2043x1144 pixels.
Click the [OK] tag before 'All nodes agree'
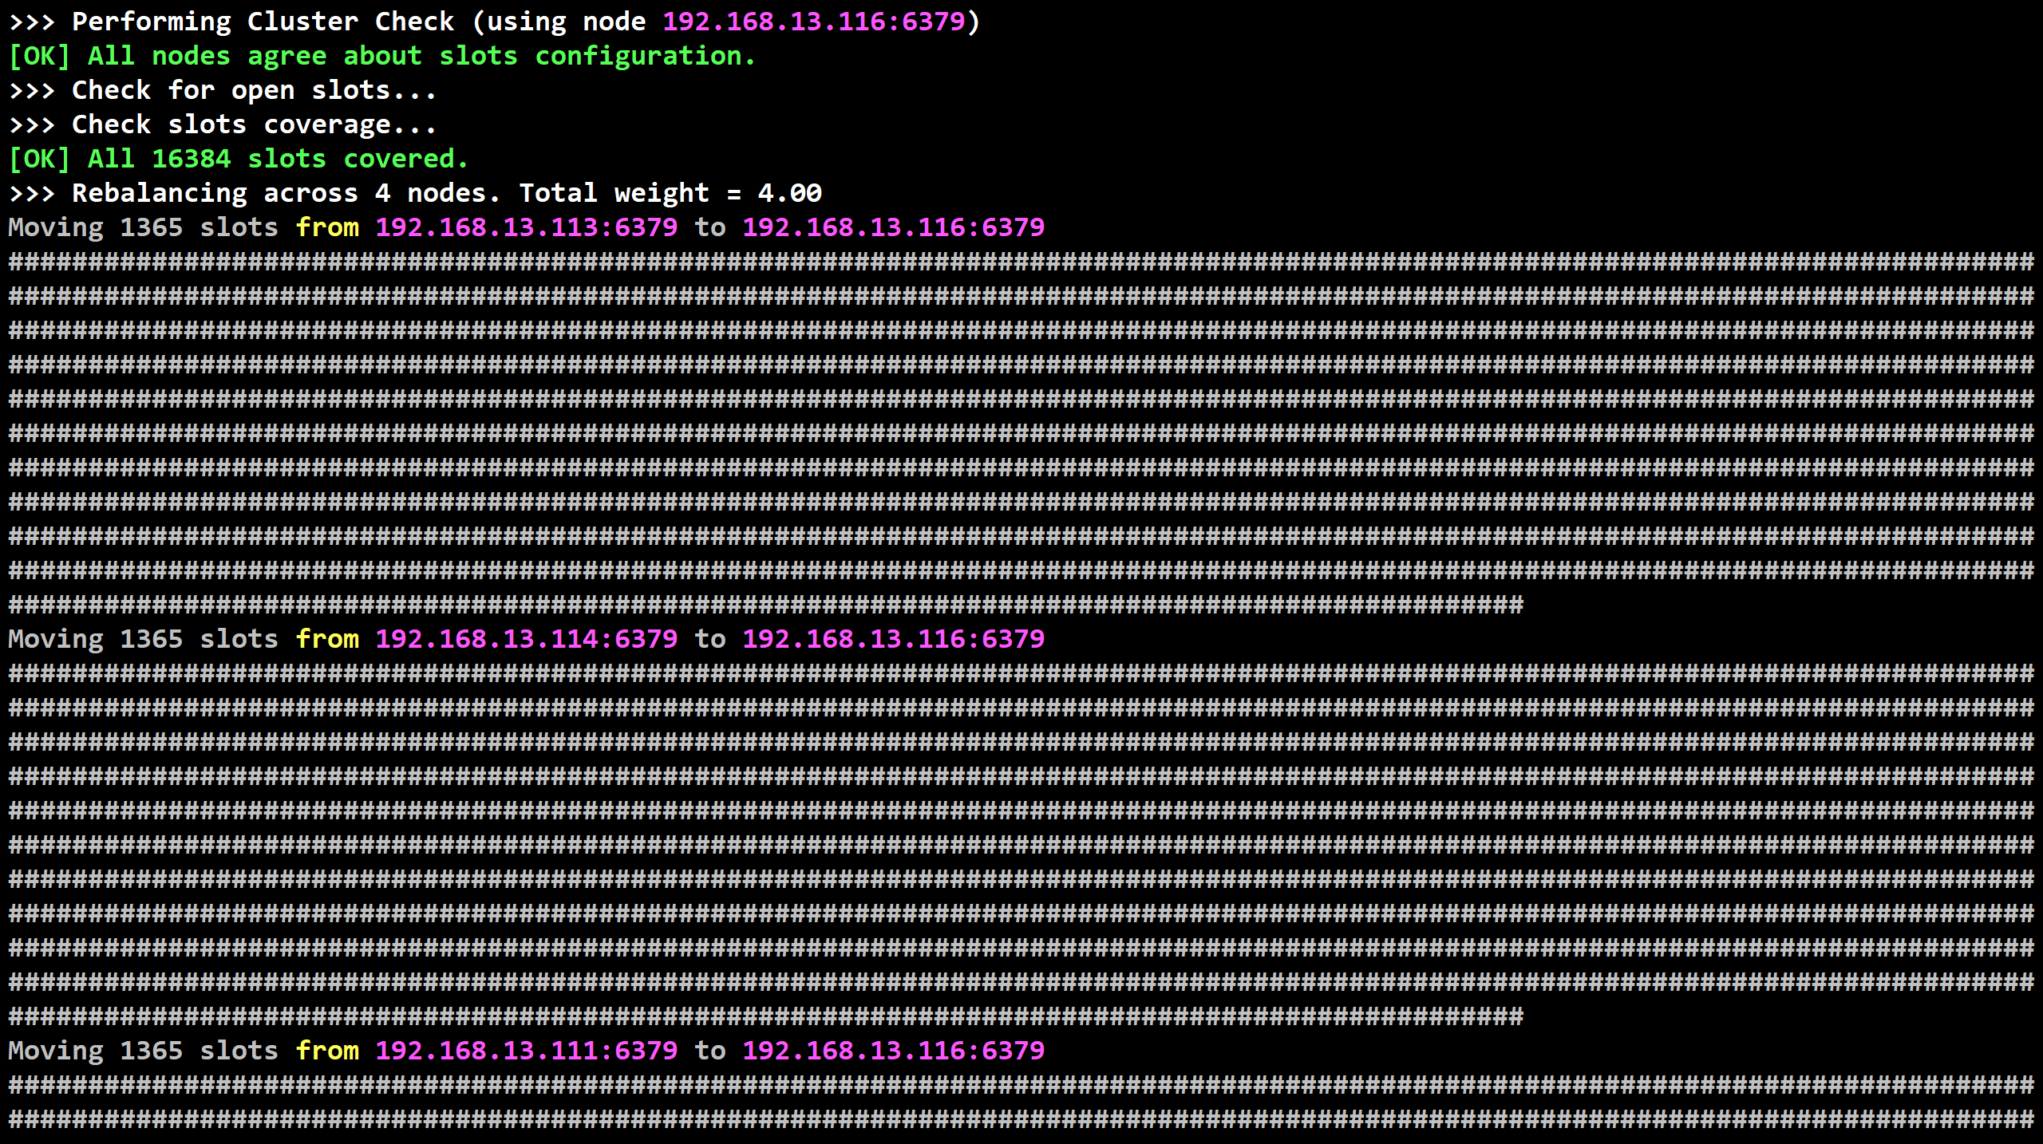pos(40,56)
